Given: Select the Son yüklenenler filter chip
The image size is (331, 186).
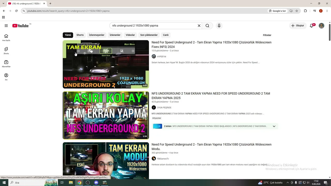Looking at the screenshot, I should 149,35.
